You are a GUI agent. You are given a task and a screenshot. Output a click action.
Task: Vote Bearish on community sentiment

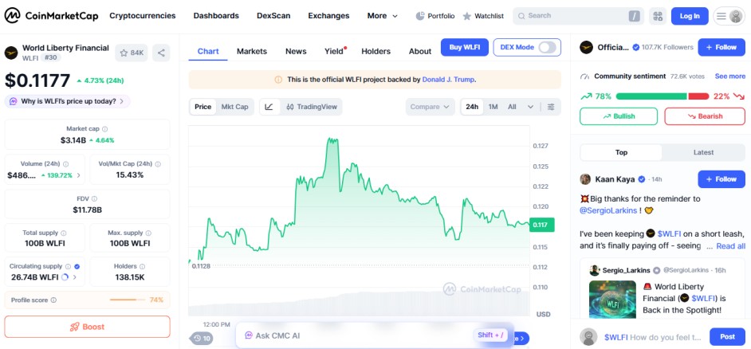[x=705, y=116]
